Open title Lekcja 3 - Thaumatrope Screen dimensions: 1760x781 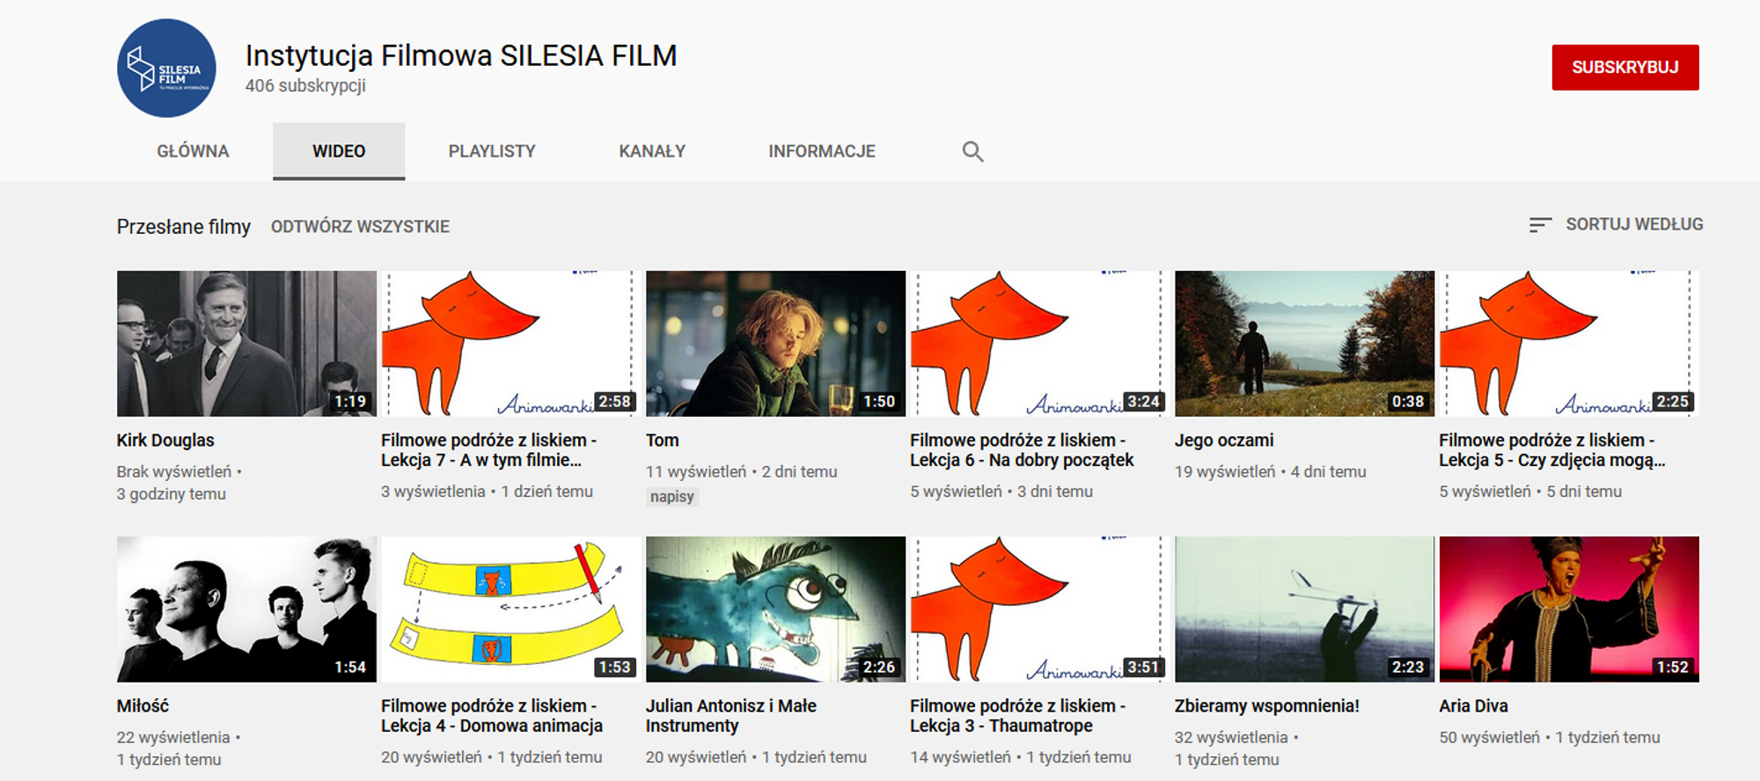pyautogui.click(x=1018, y=716)
